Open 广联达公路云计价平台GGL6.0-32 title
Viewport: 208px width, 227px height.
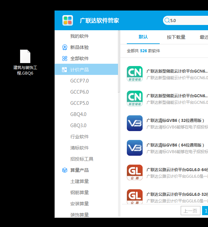coord(177,194)
